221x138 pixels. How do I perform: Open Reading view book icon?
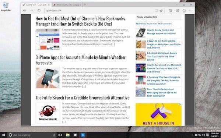pyautogui.click(x=156, y=11)
